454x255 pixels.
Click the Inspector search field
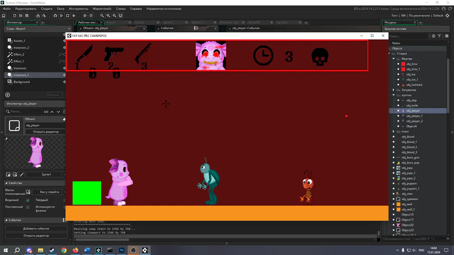(x=25, y=111)
